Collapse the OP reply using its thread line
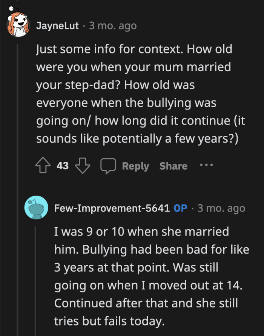The image size is (264, 336). click(36, 278)
